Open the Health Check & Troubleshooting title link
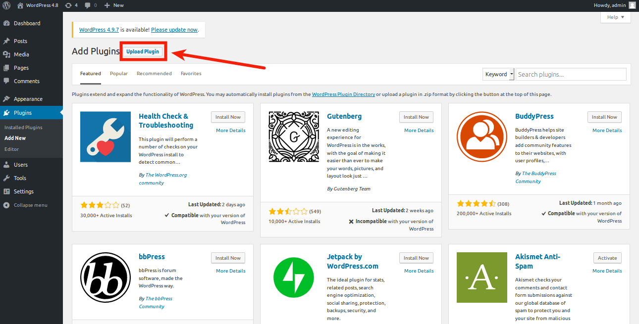The height and width of the screenshot is (324, 639). coord(166,121)
